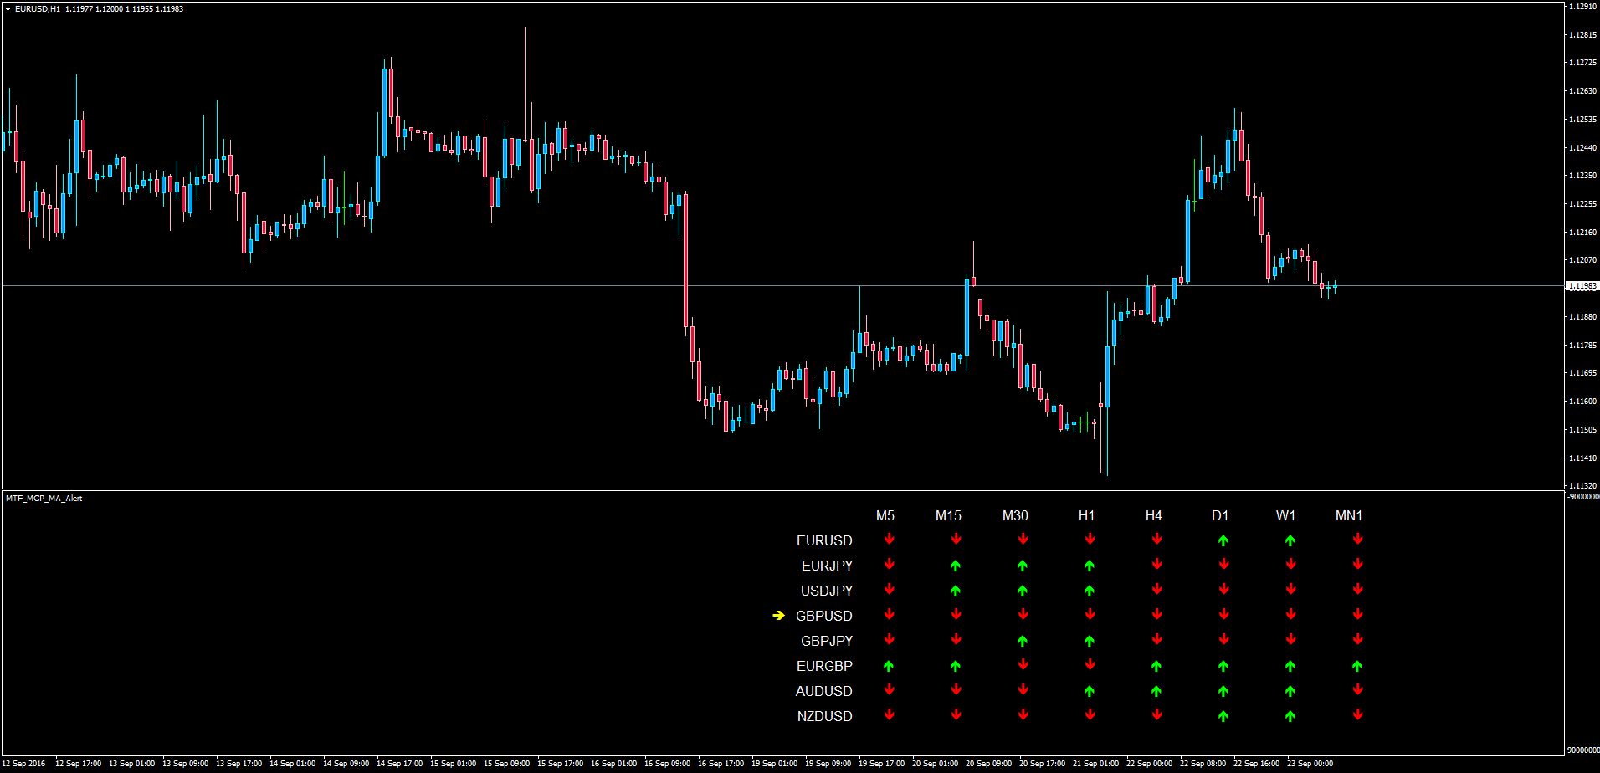Click the MN1 timeframe column header

[x=1349, y=515]
